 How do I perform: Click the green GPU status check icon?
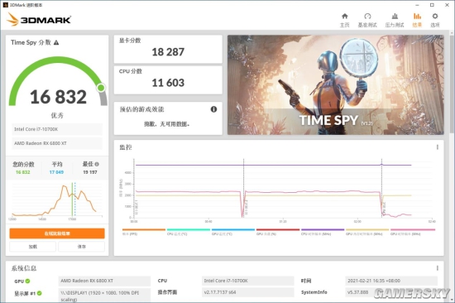pyautogui.click(x=27, y=281)
